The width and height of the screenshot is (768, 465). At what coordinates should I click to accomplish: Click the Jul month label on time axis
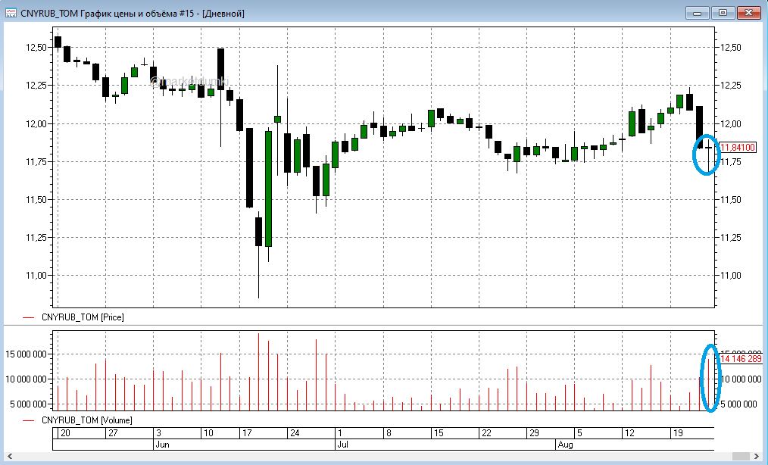pyautogui.click(x=342, y=445)
